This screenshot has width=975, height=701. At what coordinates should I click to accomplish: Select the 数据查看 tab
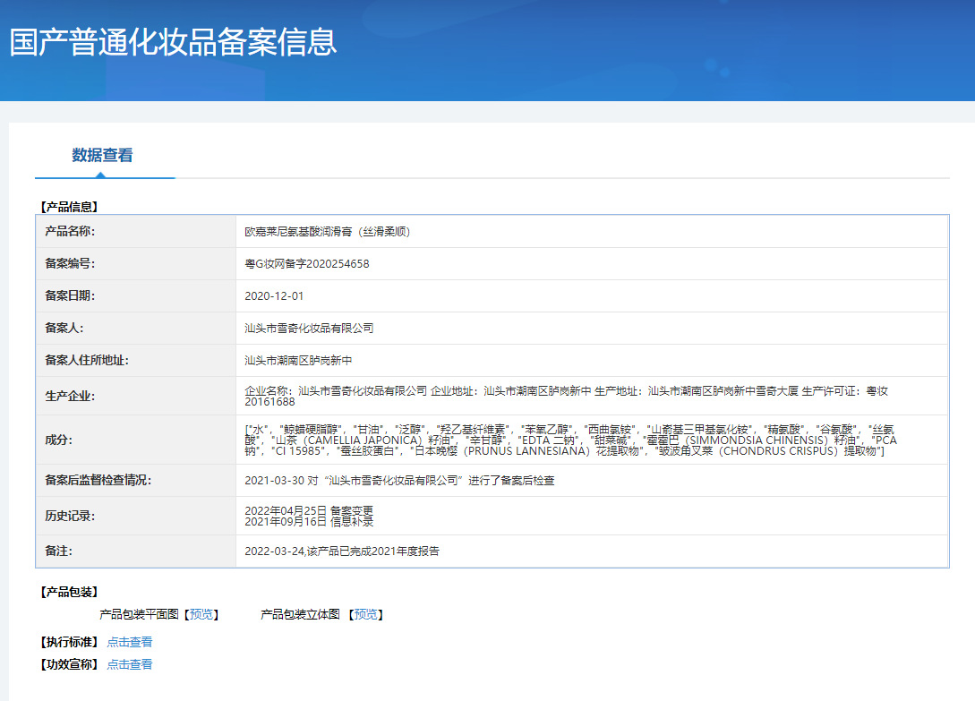point(103,155)
